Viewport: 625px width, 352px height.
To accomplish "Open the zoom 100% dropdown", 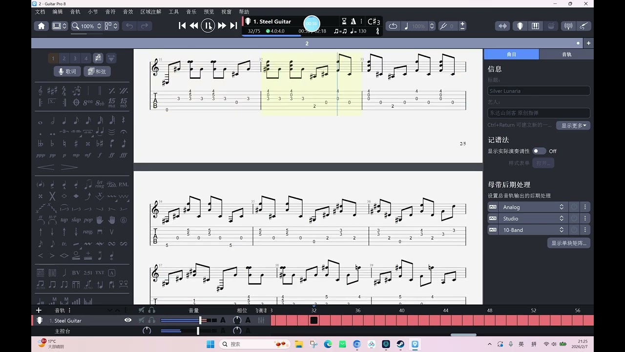I will coord(86,26).
